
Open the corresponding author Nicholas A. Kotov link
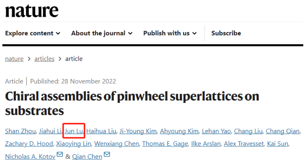click(x=30, y=156)
